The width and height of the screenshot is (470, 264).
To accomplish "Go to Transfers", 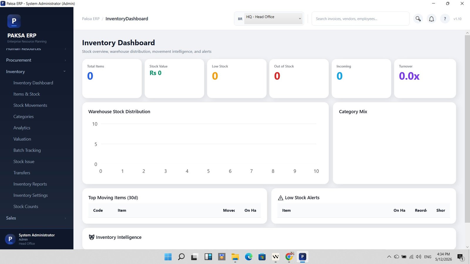I will (22, 173).
